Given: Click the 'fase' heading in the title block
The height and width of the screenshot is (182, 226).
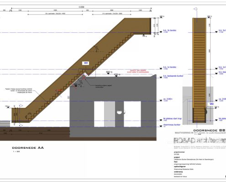Looking at the screenshot, I should coord(176,162).
